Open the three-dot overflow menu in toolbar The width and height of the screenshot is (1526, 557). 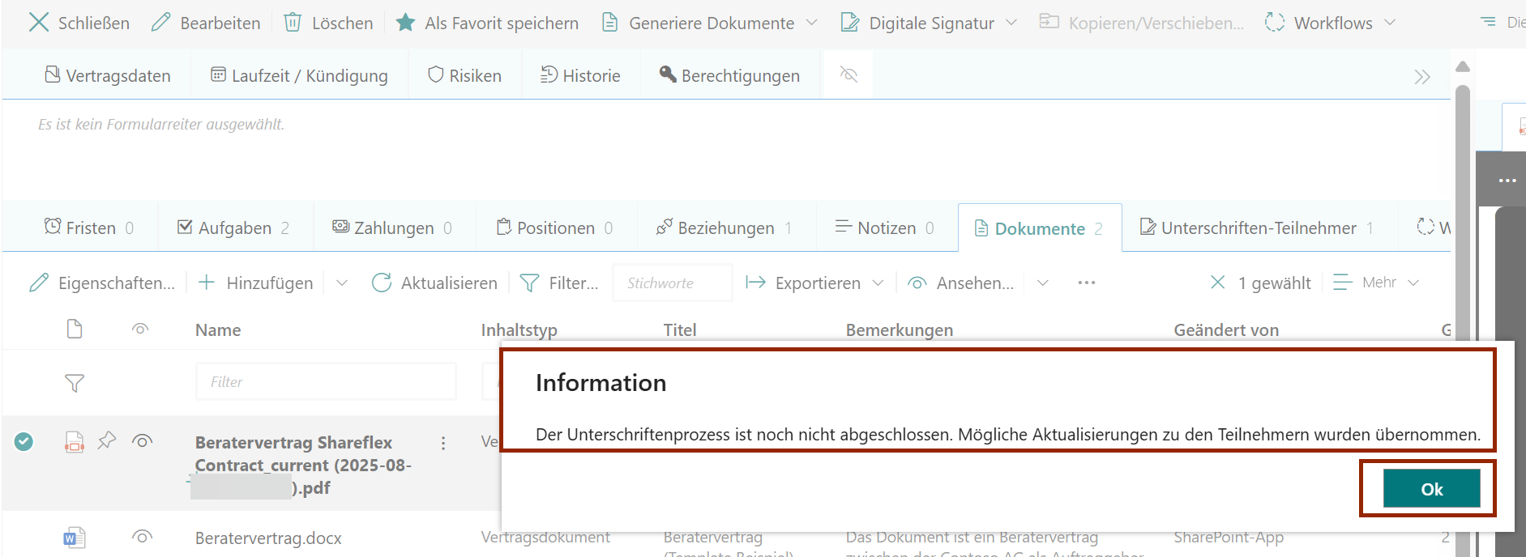point(1087,283)
